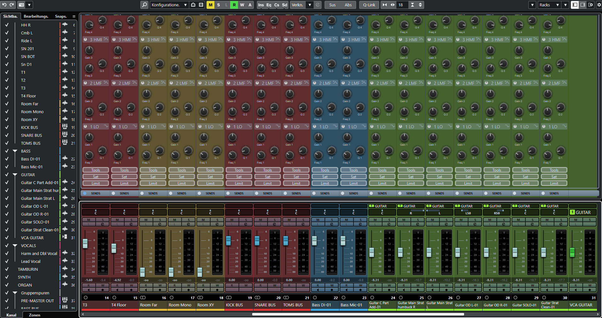The height and width of the screenshot is (318, 602).
Task: Uncheck visibility for the Lead Vocal track
Action: coord(7,261)
